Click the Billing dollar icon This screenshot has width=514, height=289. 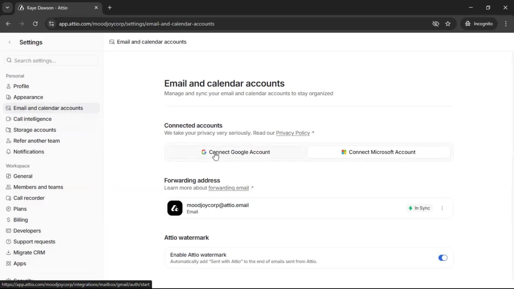click(x=9, y=220)
